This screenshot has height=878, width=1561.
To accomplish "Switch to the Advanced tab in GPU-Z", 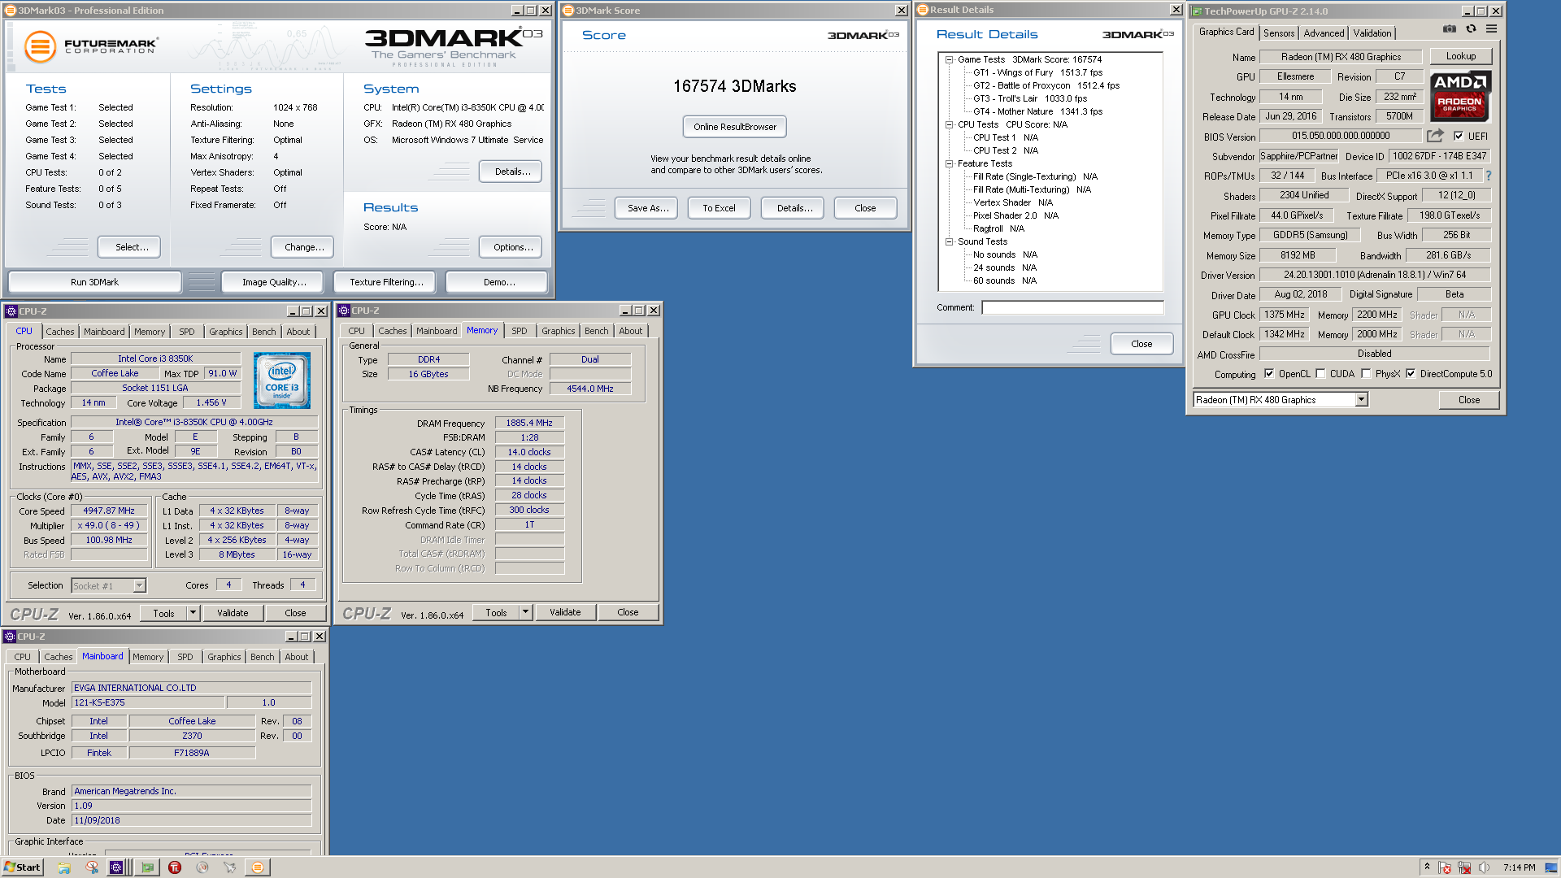I will (x=1324, y=33).
